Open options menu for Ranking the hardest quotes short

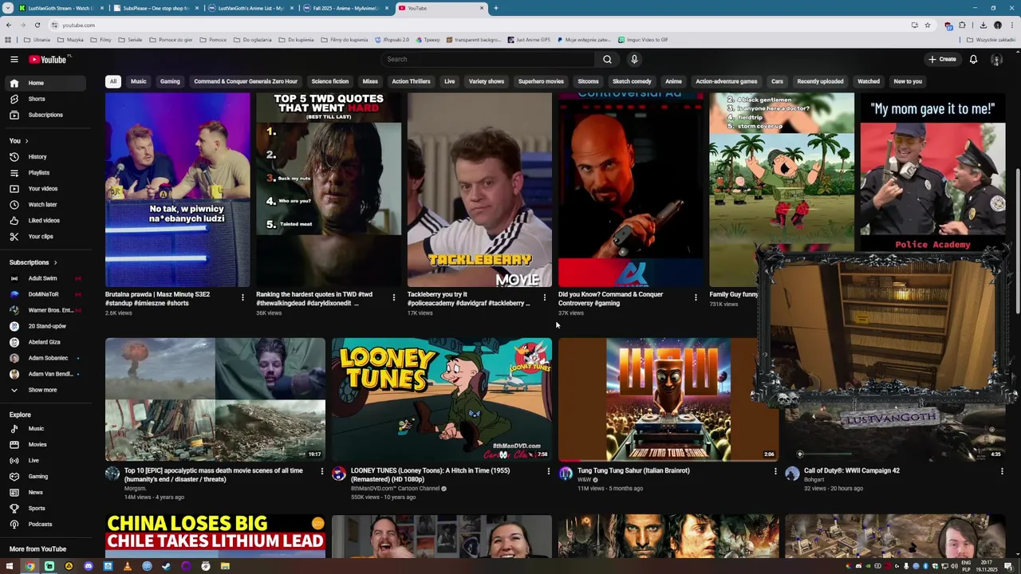(x=393, y=297)
